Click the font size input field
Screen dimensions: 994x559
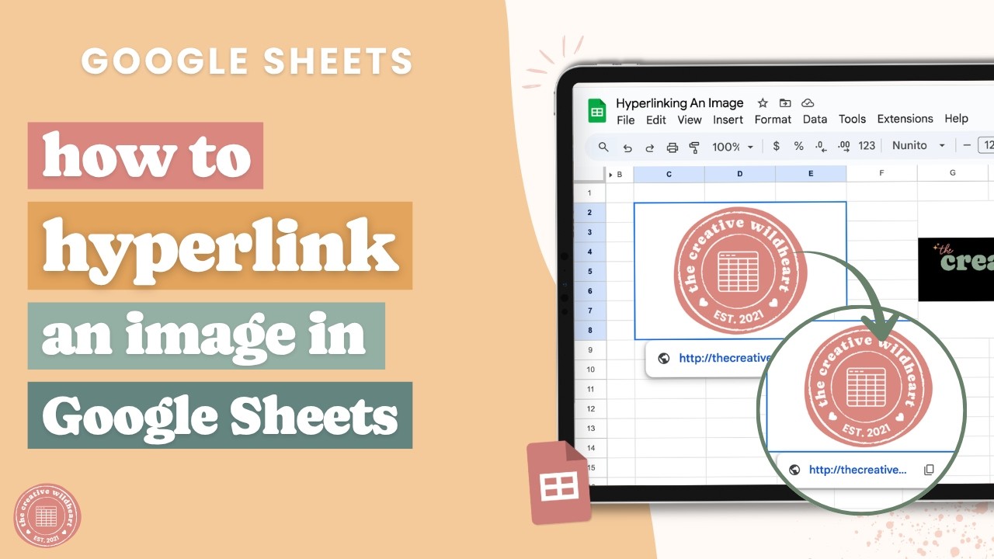tap(986, 145)
